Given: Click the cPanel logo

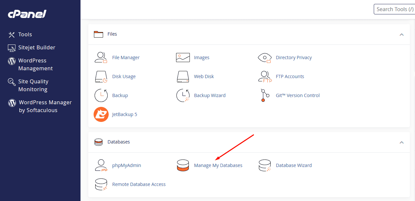Looking at the screenshot, I should point(27,14).
